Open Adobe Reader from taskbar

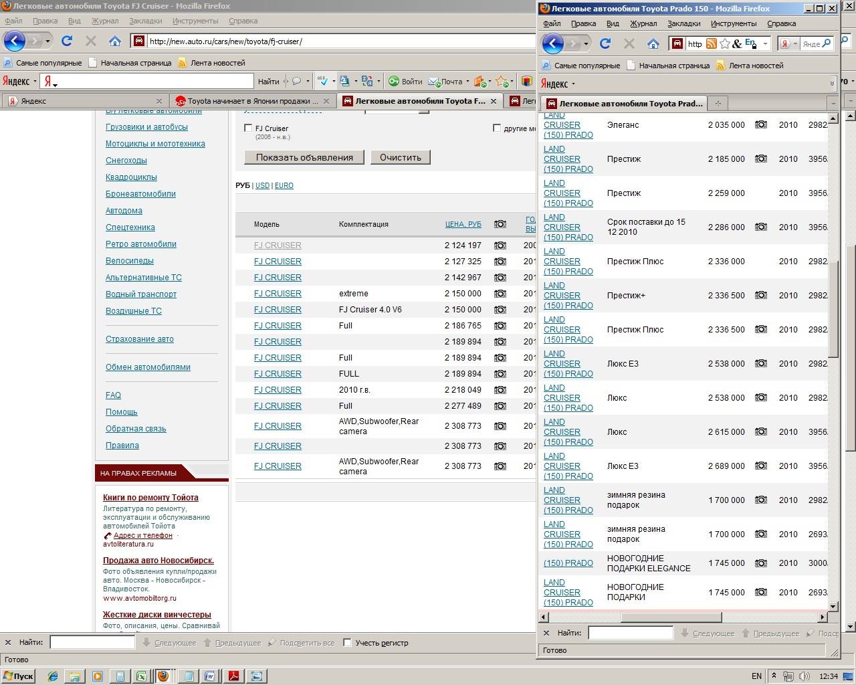(x=233, y=676)
